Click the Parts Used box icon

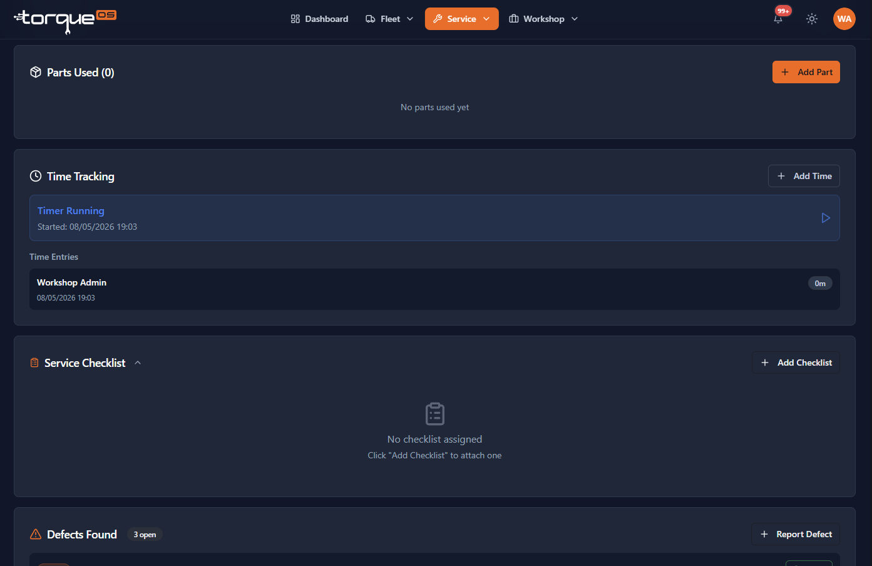36,73
